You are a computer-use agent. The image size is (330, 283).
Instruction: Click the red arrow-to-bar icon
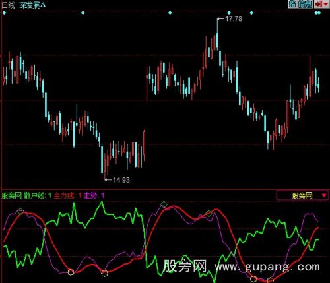pyautogui.click(x=318, y=4)
